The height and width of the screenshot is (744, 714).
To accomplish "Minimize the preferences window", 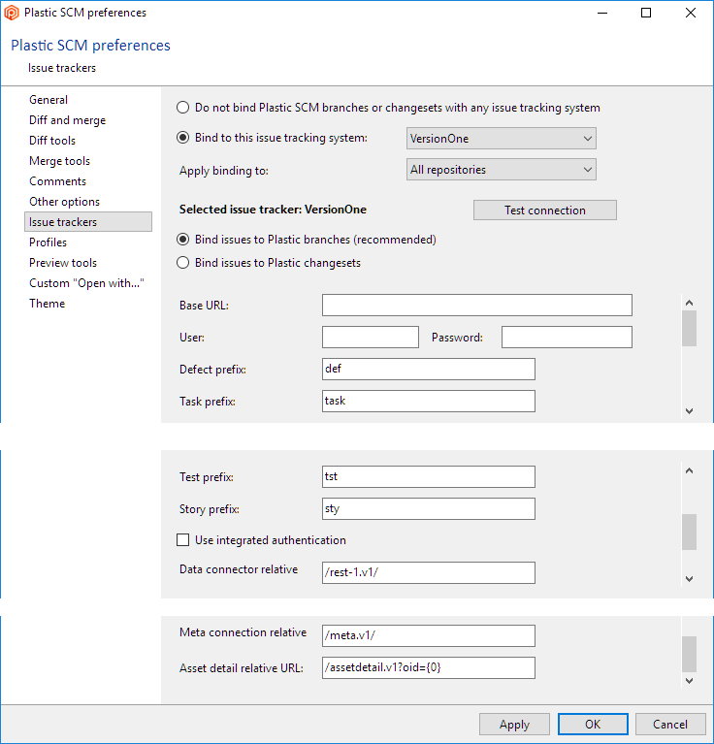I will coord(602,13).
